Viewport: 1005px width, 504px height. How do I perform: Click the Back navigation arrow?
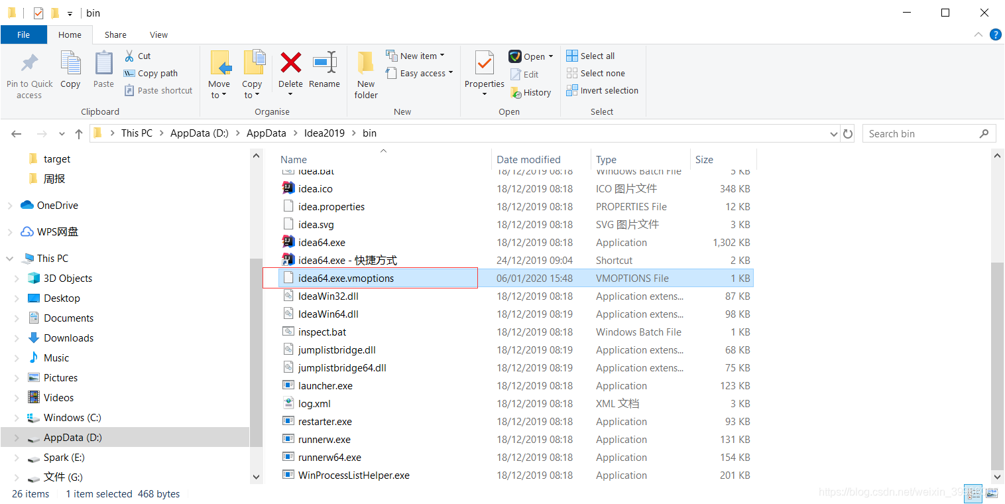[16, 133]
